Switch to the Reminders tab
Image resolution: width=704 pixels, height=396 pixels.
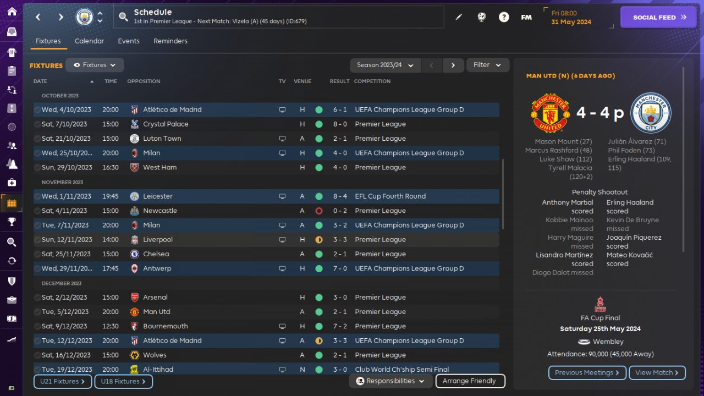coord(170,41)
